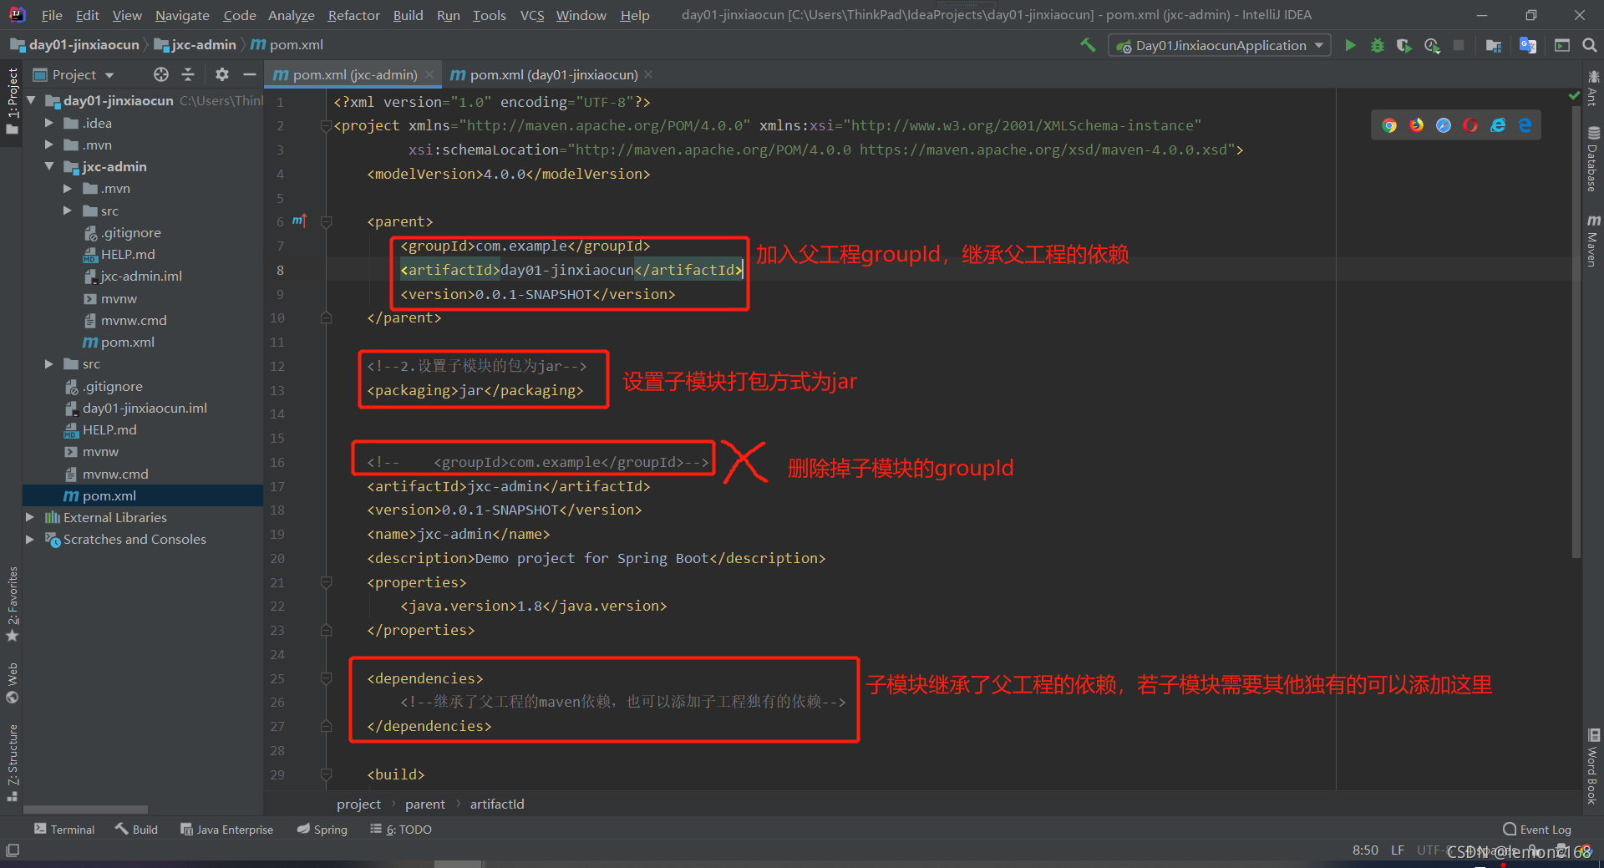1604x868 pixels.
Task: Open the run anything window icon
Action: [1562, 45]
